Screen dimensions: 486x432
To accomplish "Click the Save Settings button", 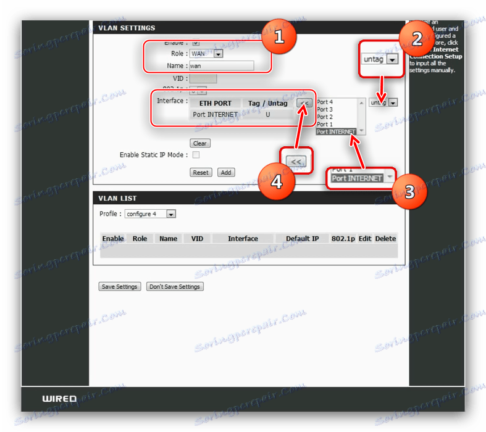I will pos(119,286).
